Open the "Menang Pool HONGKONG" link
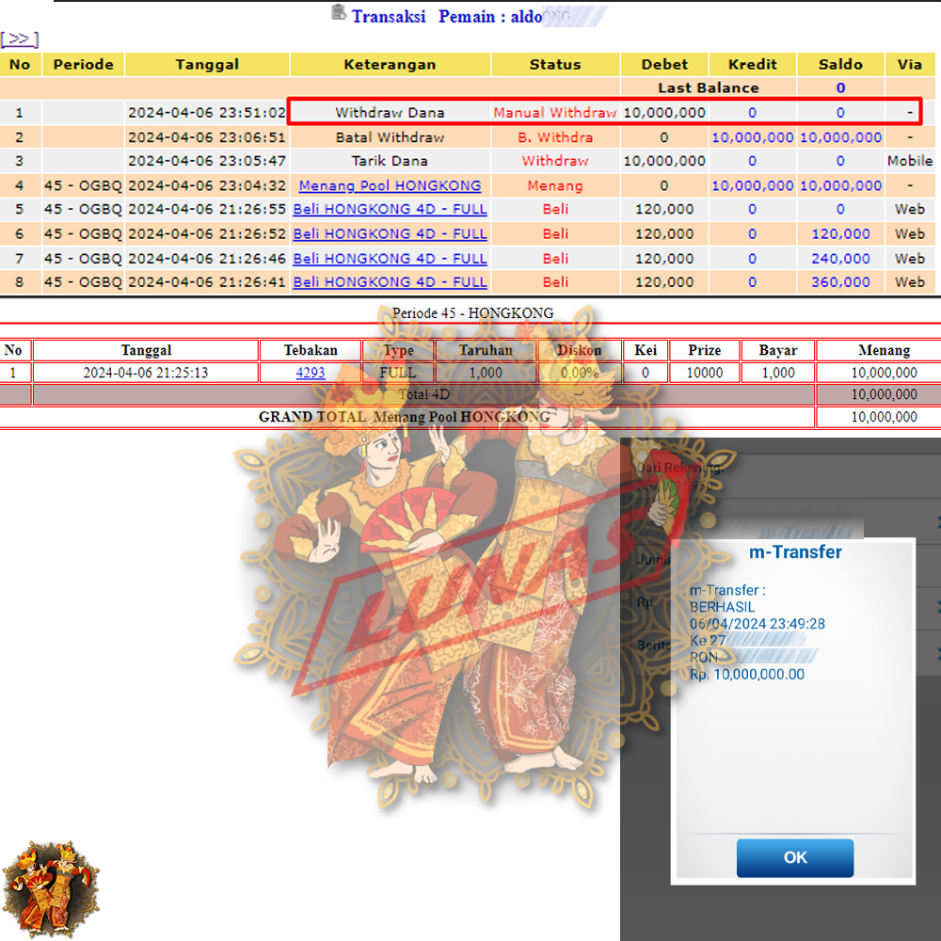The height and width of the screenshot is (941, 941). [x=390, y=185]
